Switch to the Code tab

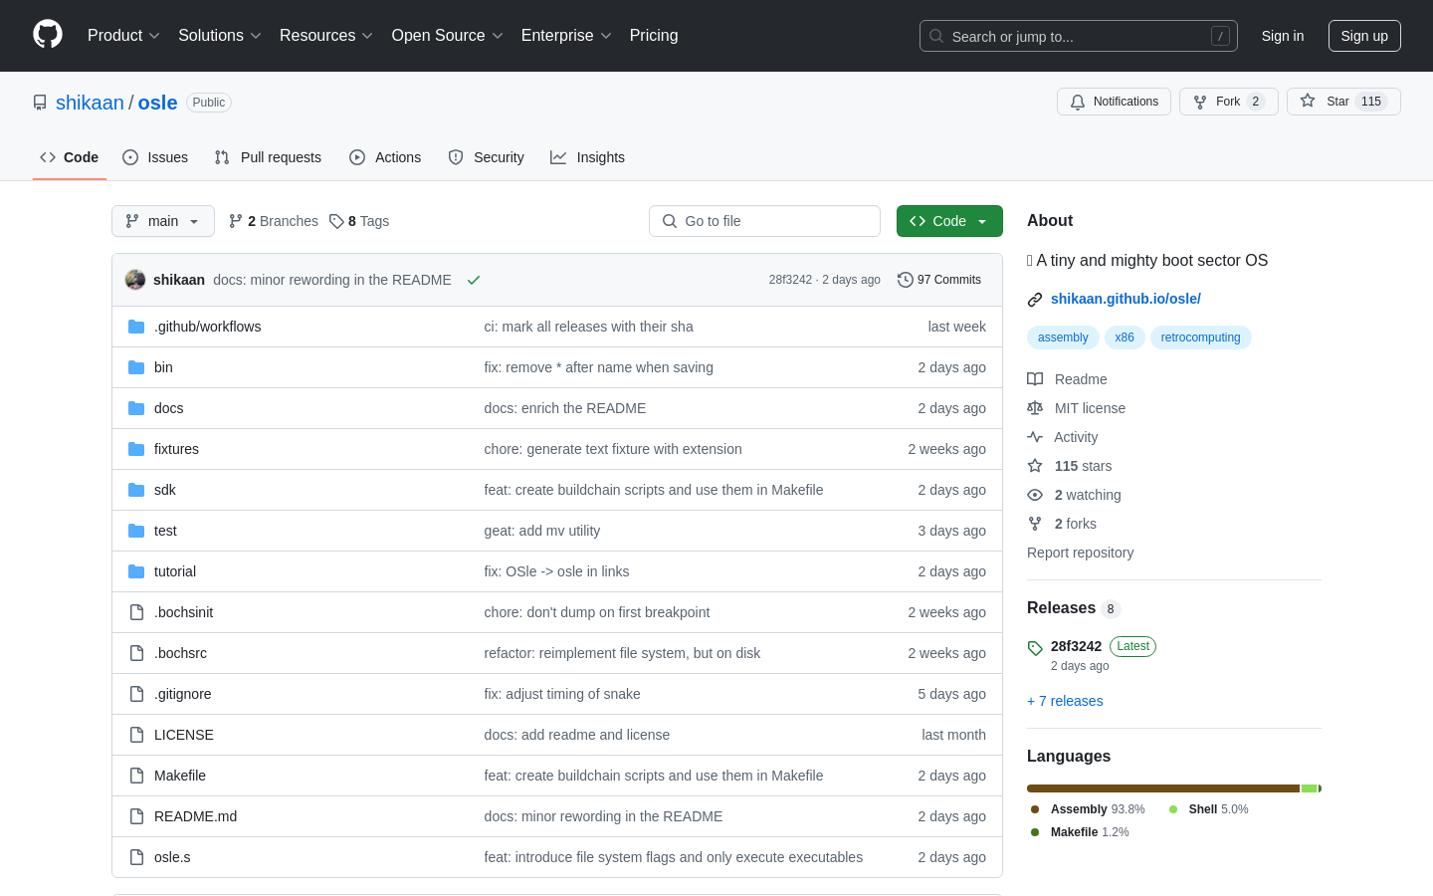70,157
